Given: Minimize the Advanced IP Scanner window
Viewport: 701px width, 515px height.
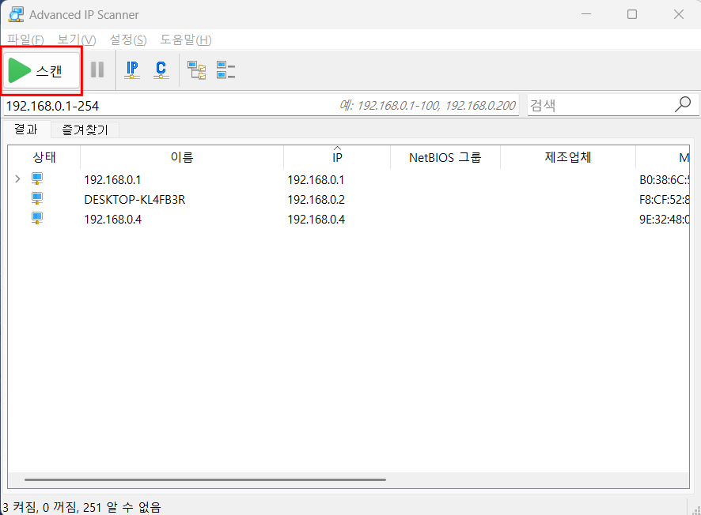Looking at the screenshot, I should pyautogui.click(x=586, y=14).
